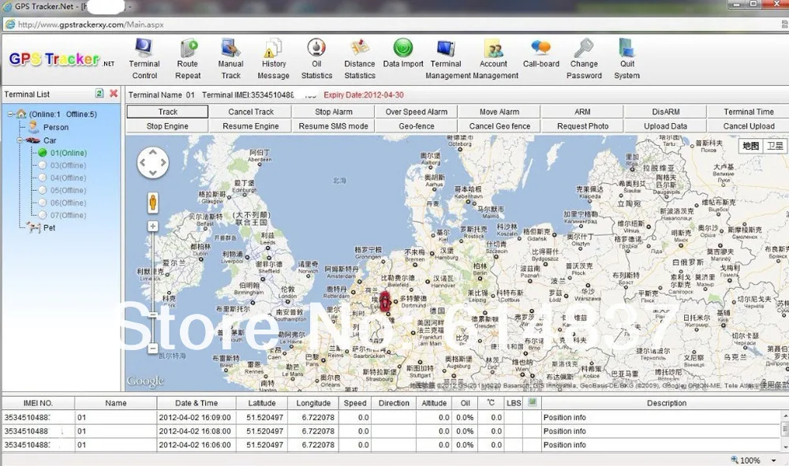This screenshot has height=466, width=789.
Task: Switch the map to satellite (卫星) view
Action: 776,146
